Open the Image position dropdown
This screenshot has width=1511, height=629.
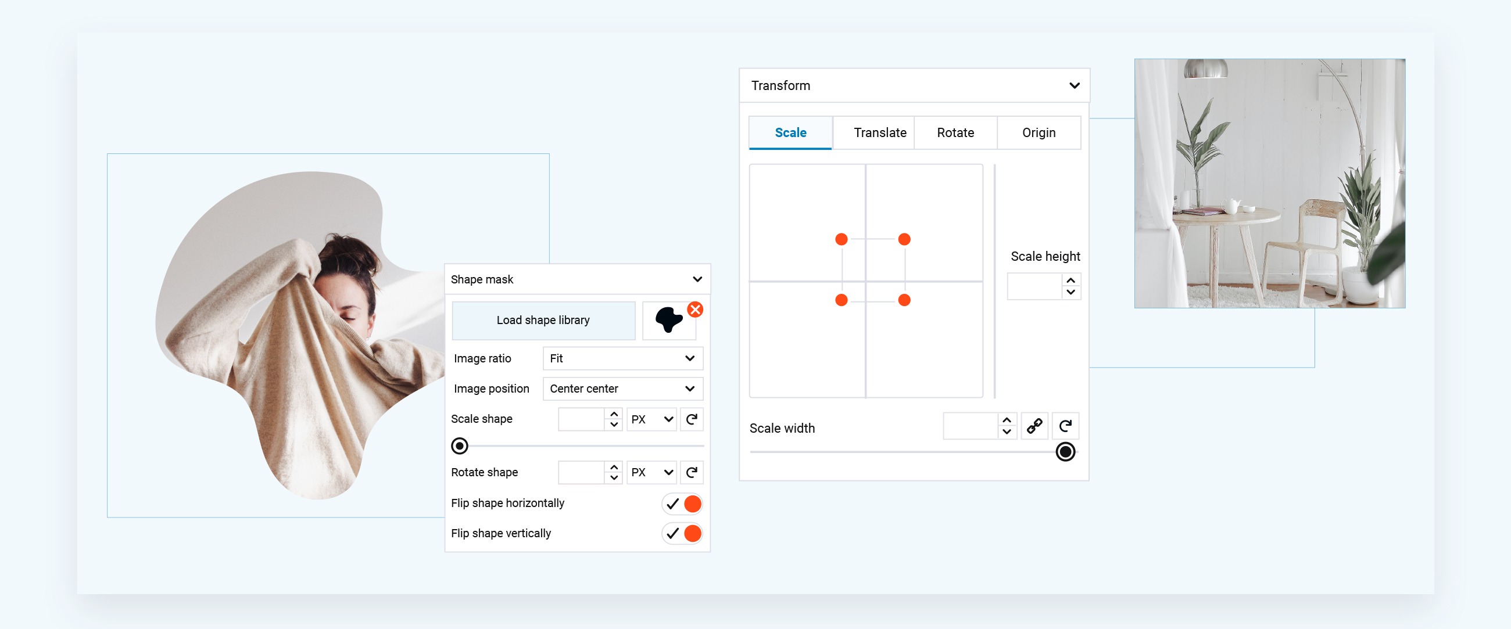click(x=622, y=389)
